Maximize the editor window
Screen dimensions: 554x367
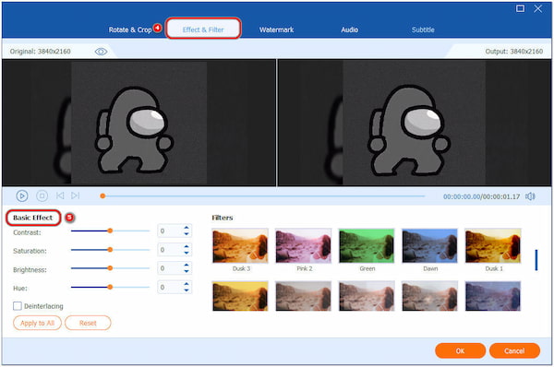pyautogui.click(x=520, y=8)
